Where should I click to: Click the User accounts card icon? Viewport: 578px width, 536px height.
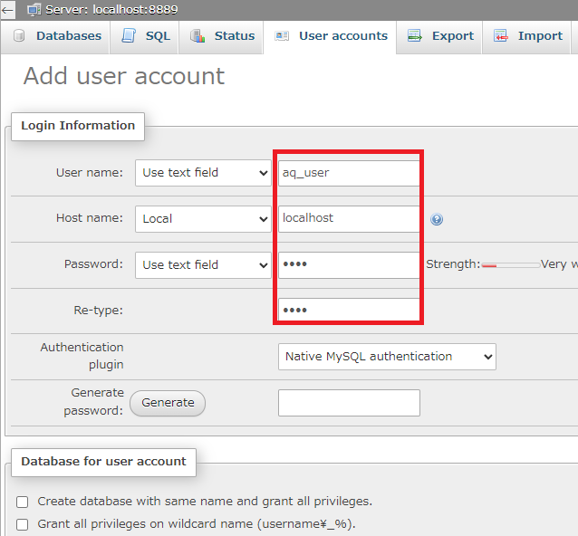click(282, 35)
